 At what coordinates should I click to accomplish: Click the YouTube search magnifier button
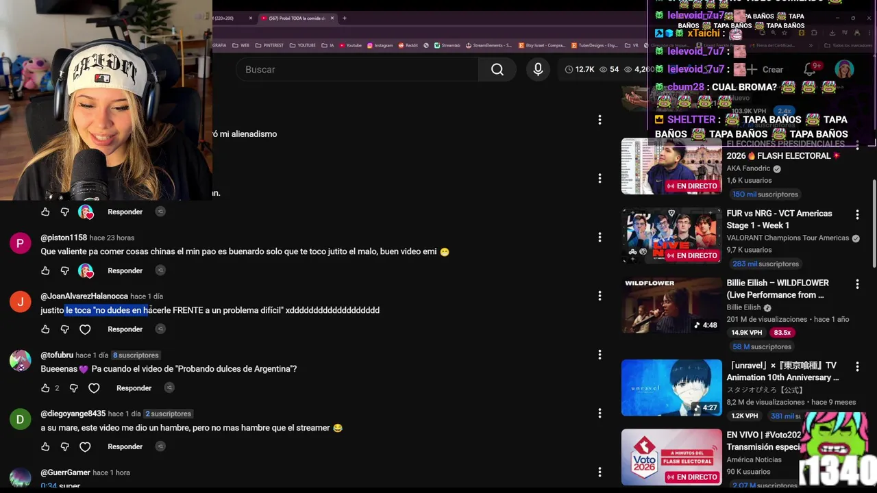[497, 69]
